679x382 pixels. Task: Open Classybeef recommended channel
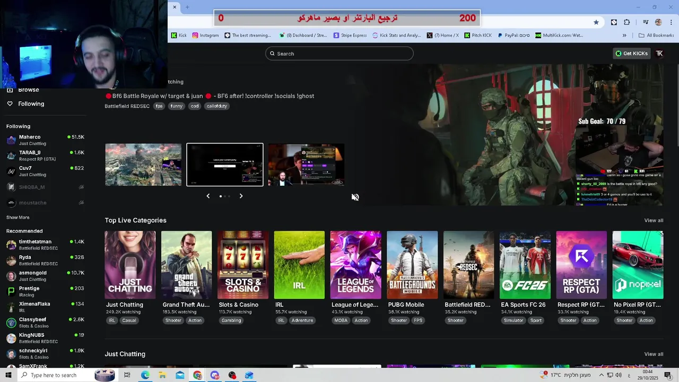tap(45, 322)
